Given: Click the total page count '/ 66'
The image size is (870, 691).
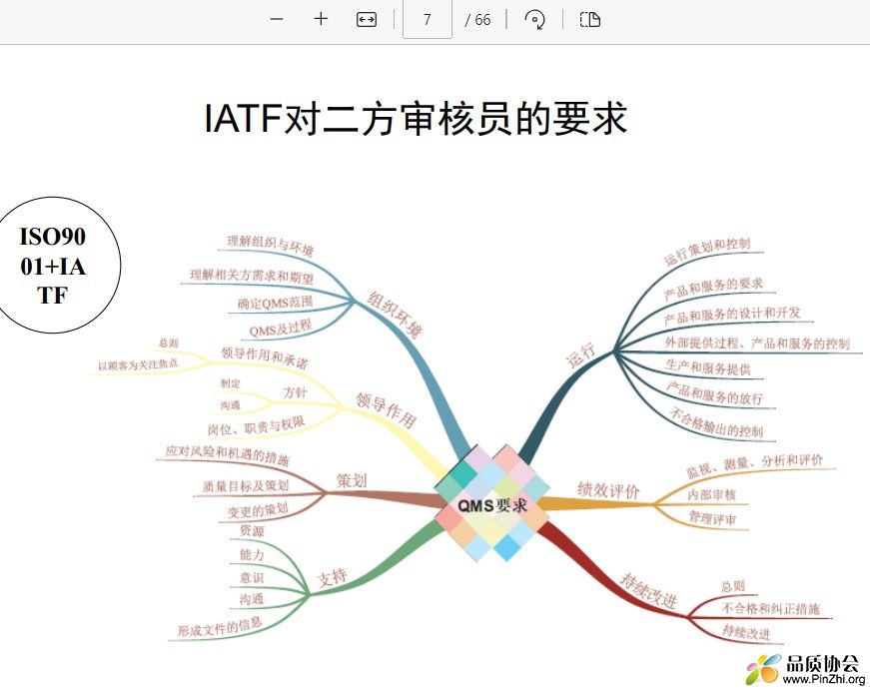Looking at the screenshot, I should click(x=477, y=20).
